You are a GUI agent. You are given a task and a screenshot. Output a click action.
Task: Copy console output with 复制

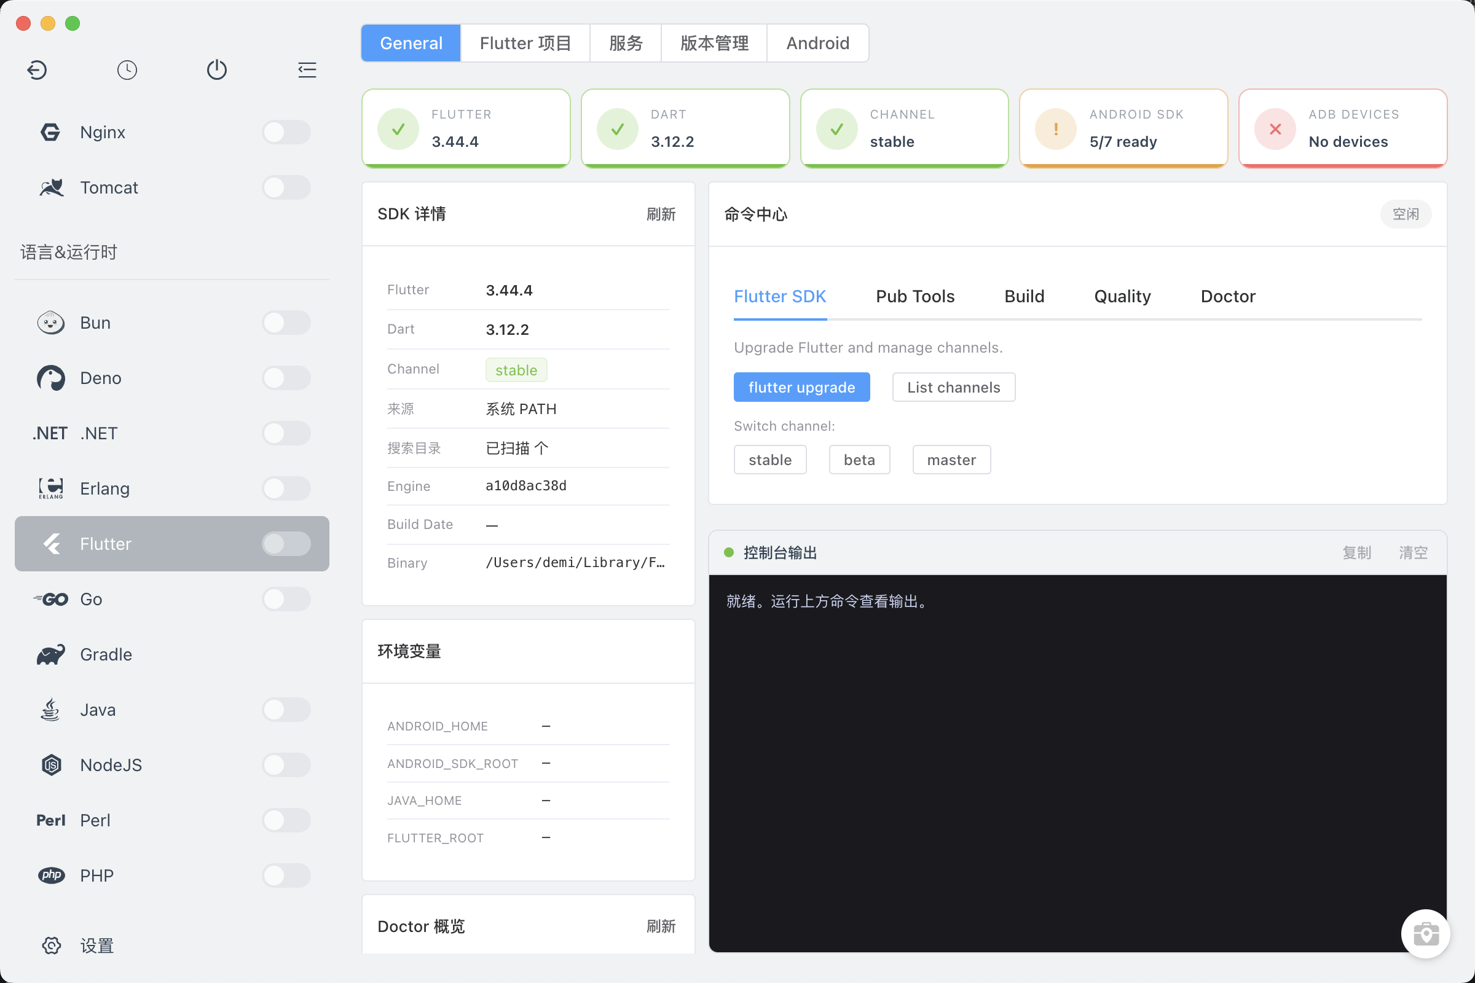point(1356,553)
